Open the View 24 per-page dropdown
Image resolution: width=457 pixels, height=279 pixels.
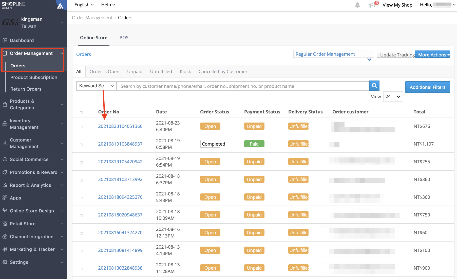pyautogui.click(x=393, y=96)
